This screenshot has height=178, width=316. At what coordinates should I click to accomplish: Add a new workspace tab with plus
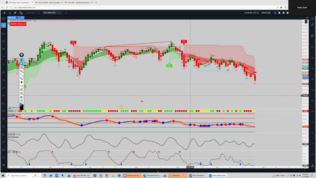[66, 13]
